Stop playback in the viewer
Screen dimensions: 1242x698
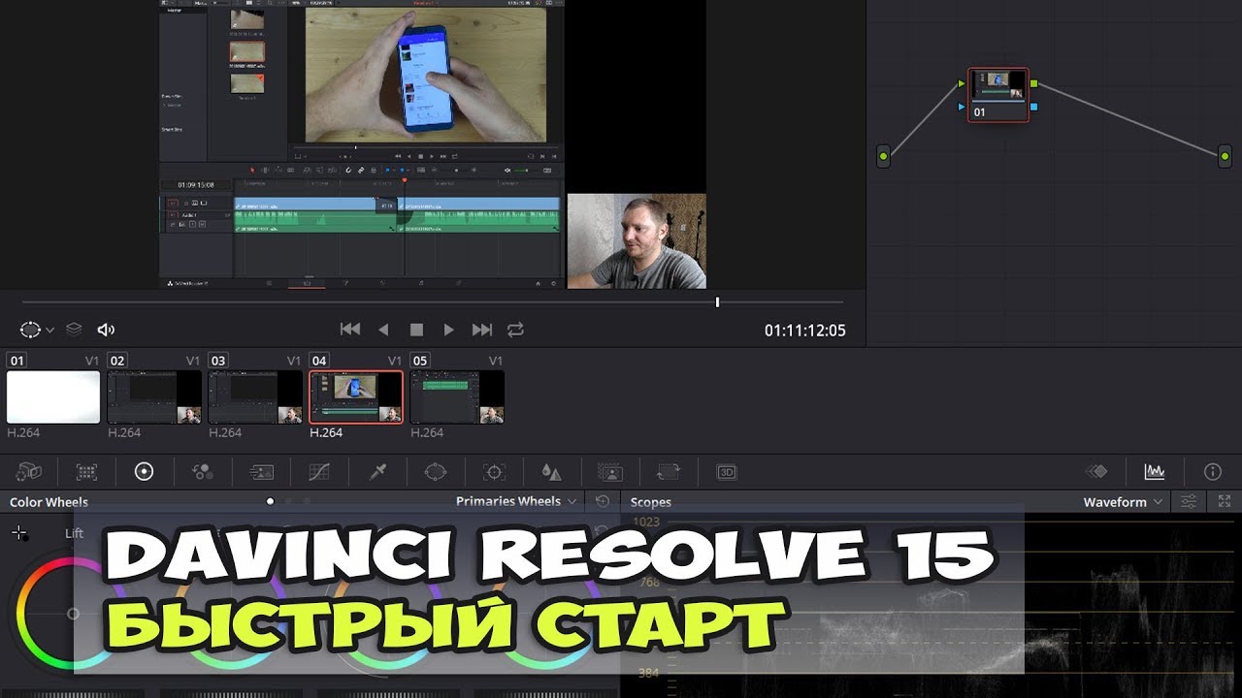(416, 330)
